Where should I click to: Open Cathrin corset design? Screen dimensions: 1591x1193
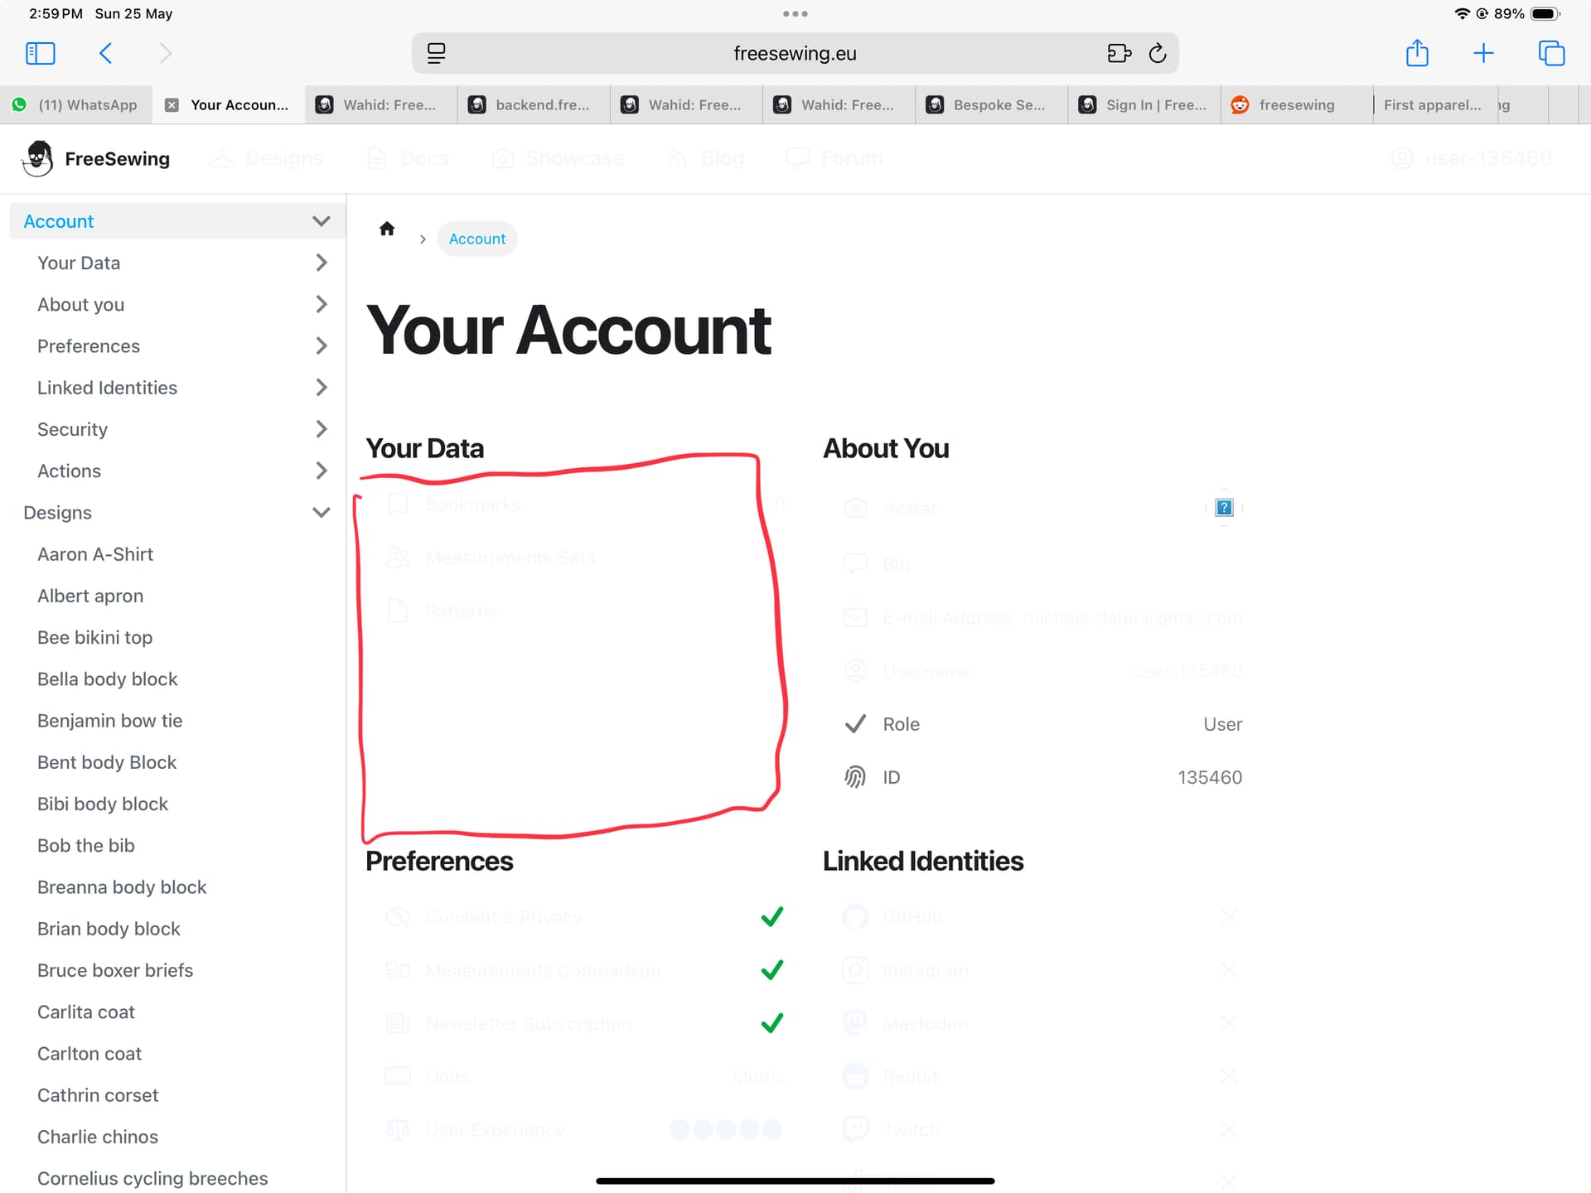click(98, 1095)
